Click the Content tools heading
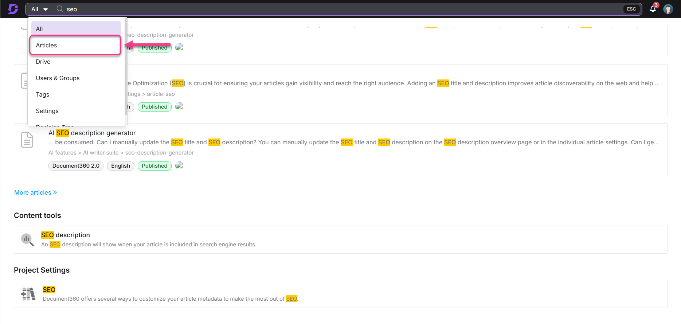This screenshot has height=324, width=681. tap(38, 215)
